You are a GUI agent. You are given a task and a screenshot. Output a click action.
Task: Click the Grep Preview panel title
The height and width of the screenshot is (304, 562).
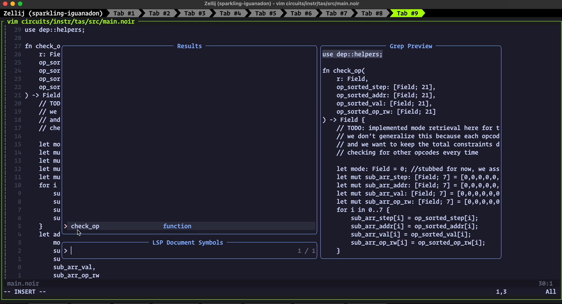tap(411, 46)
